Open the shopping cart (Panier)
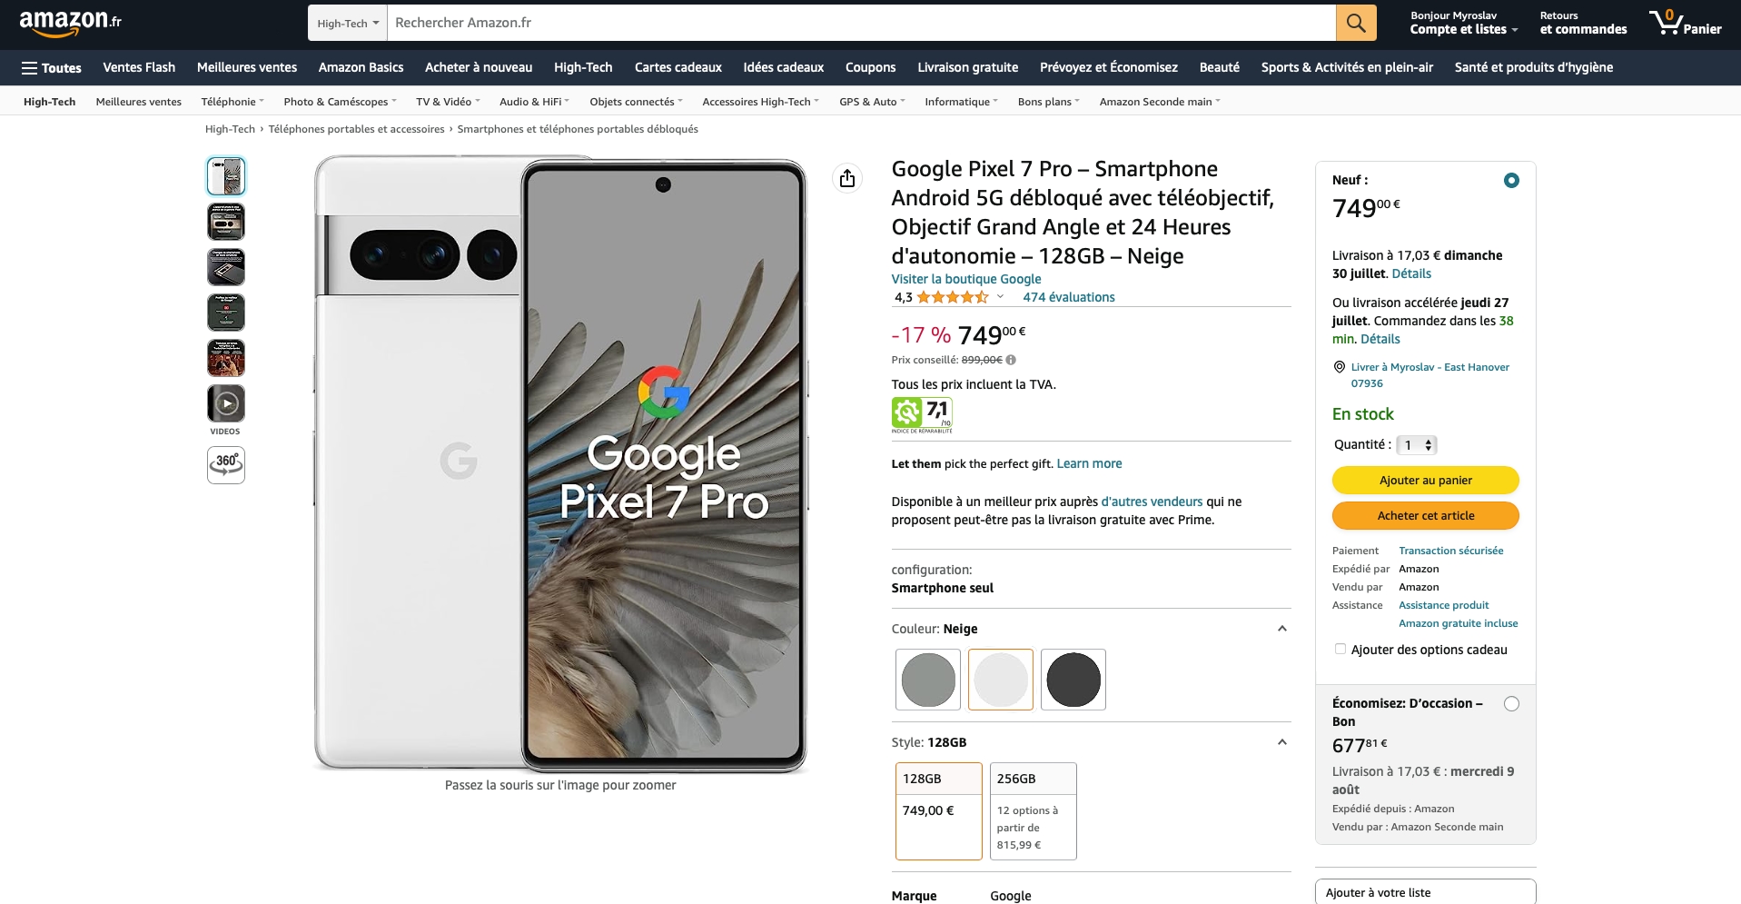The height and width of the screenshot is (904, 1741). click(1685, 23)
